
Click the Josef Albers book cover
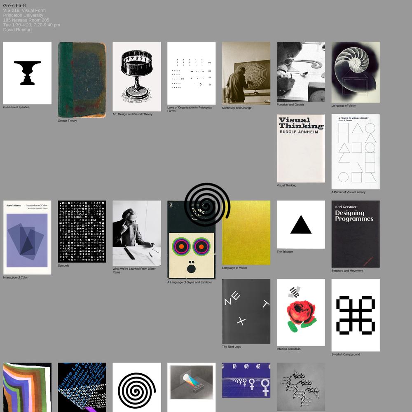point(27,237)
